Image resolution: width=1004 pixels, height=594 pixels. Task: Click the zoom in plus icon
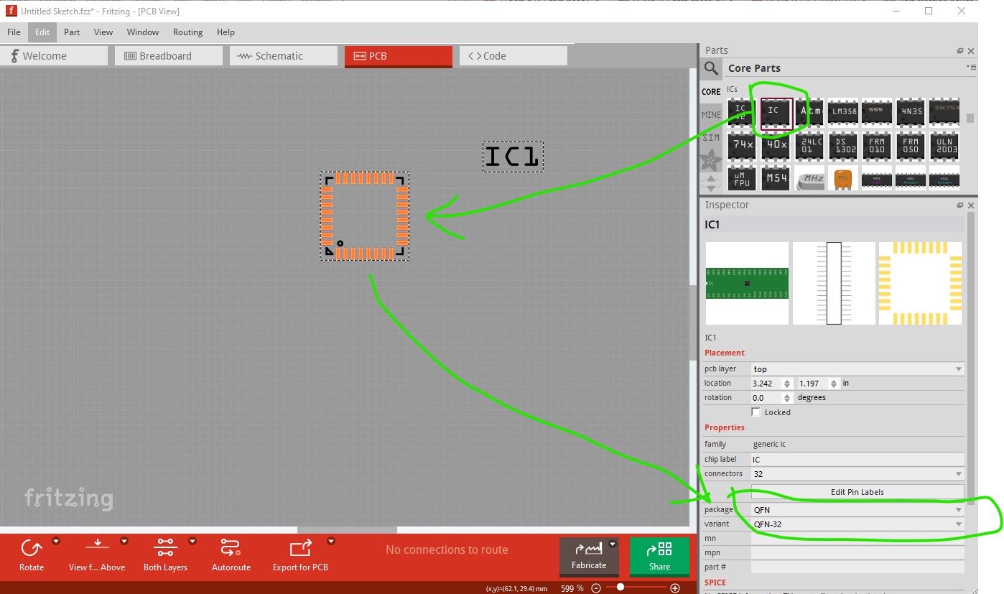coord(674,588)
